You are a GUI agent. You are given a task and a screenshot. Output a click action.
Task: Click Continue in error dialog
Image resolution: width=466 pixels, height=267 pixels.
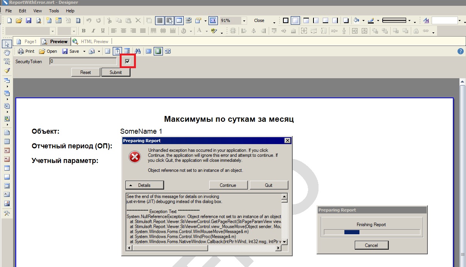click(x=228, y=185)
